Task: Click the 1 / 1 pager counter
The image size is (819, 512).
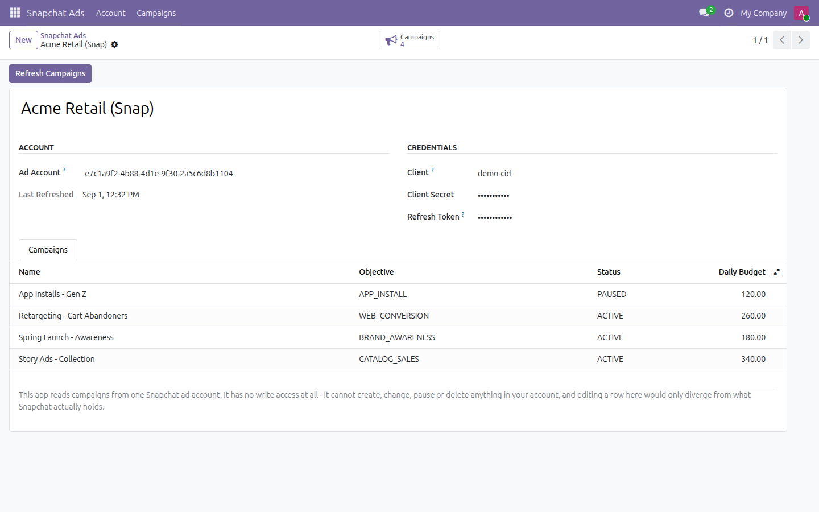Action: (x=760, y=40)
